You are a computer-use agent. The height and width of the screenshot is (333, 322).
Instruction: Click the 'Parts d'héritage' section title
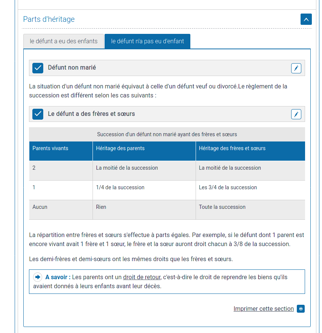49,19
